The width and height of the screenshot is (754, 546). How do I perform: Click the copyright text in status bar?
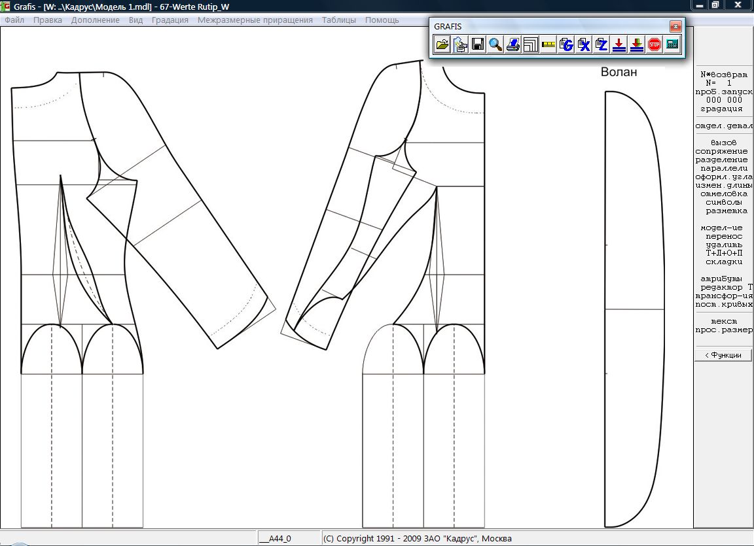[x=418, y=538]
